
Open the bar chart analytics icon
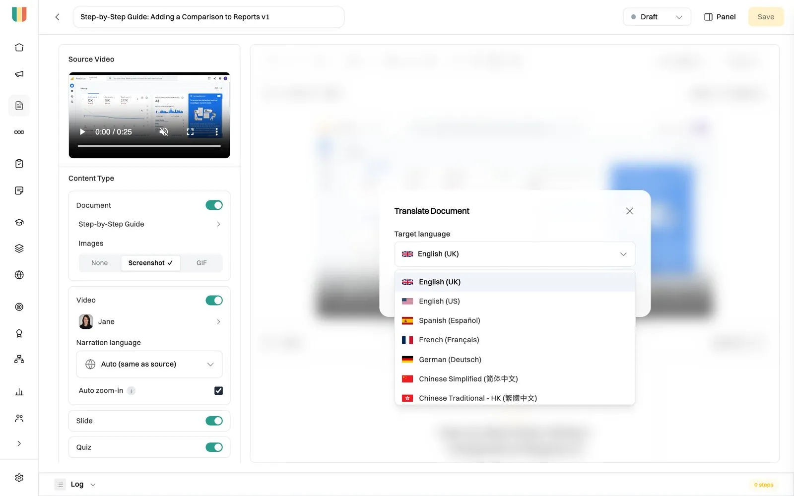[19, 392]
